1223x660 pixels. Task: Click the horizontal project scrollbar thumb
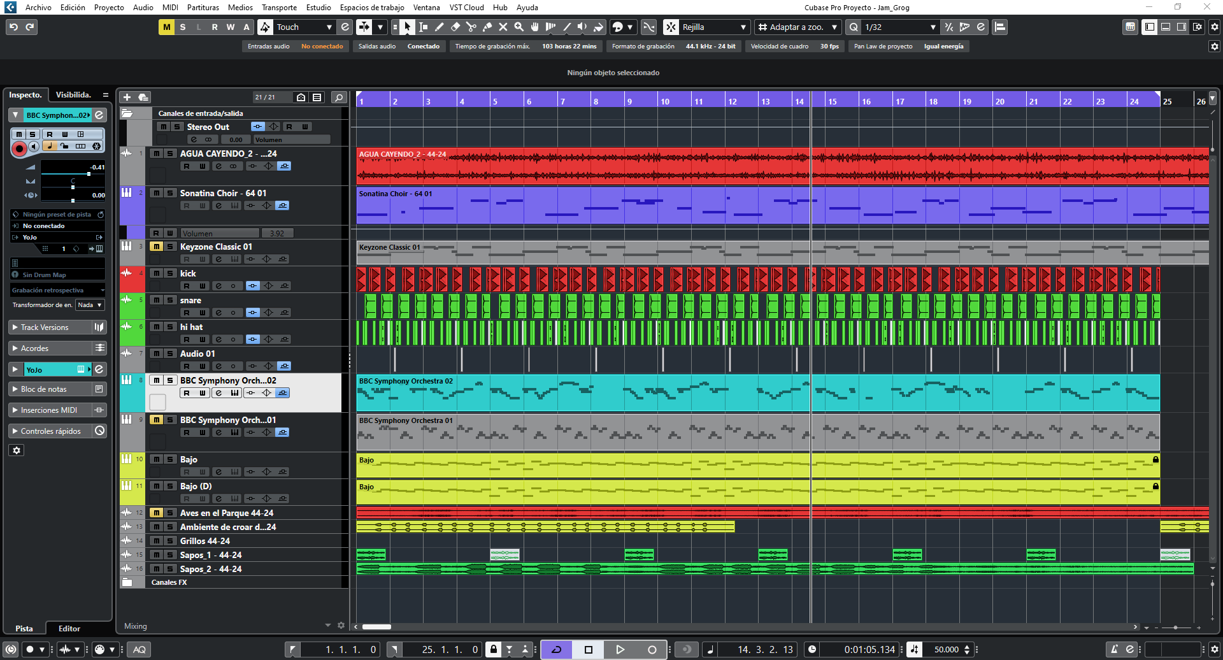[x=376, y=627]
